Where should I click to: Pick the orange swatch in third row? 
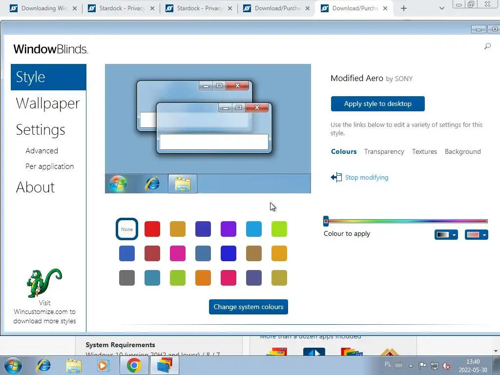(203, 278)
